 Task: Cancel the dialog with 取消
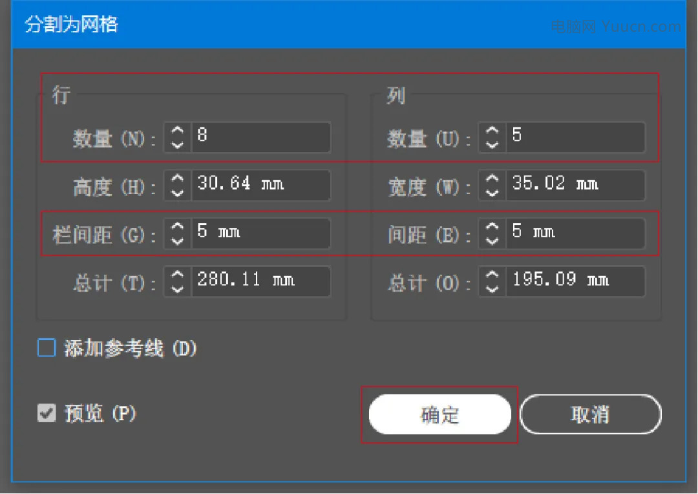pos(590,414)
